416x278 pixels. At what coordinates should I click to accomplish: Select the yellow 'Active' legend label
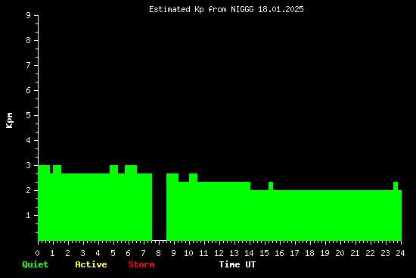click(x=91, y=264)
